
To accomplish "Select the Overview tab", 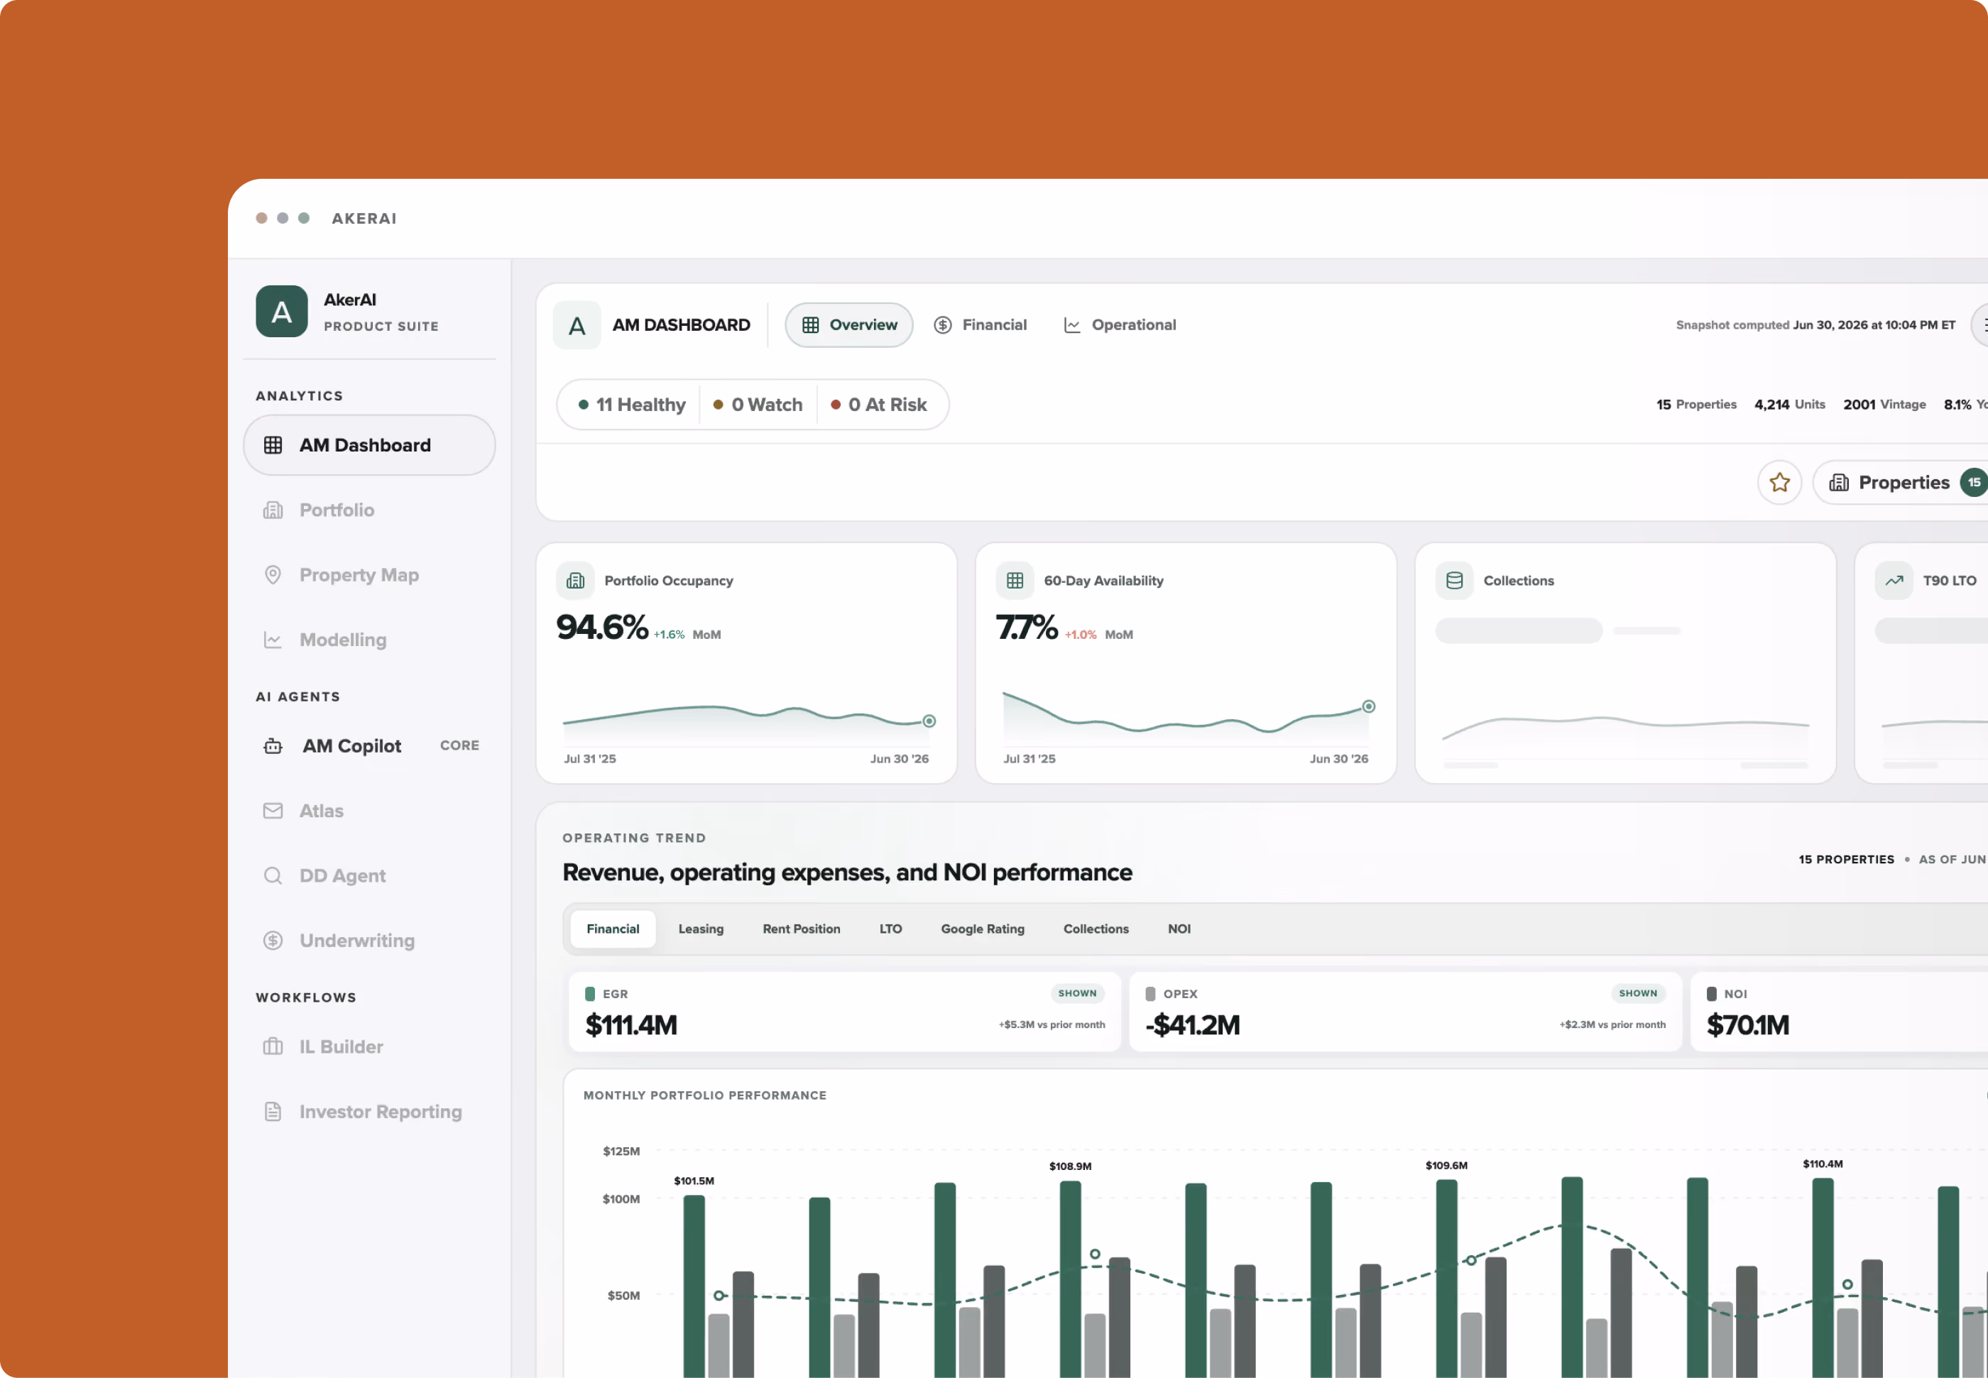I will [848, 325].
